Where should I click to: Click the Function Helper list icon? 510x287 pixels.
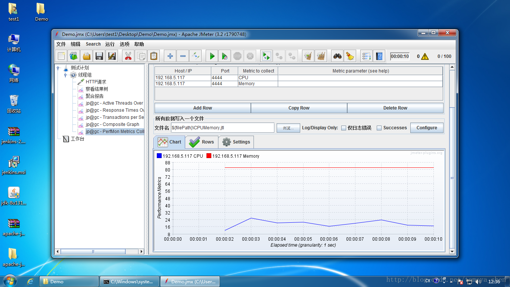366,56
